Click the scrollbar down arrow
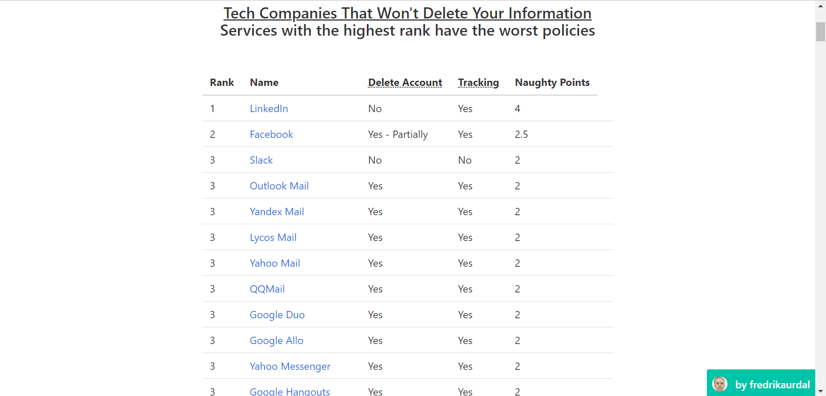The image size is (826, 396). click(820, 391)
